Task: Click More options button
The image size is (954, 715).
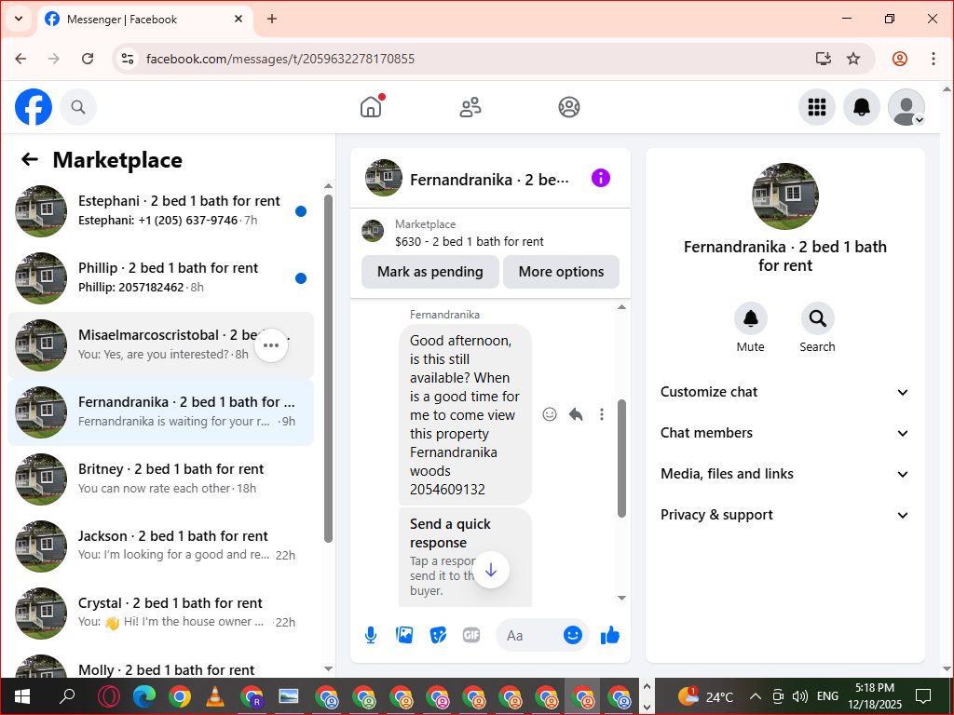Action: (561, 272)
